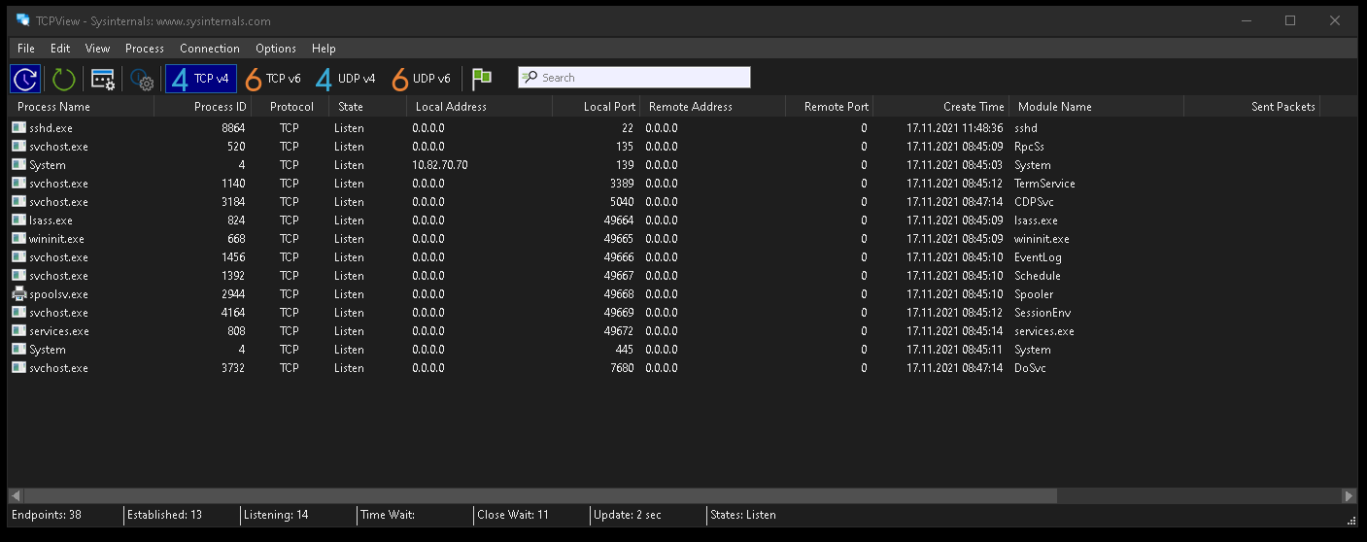Click process ID 8864
The image size is (1367, 542).
pos(233,128)
